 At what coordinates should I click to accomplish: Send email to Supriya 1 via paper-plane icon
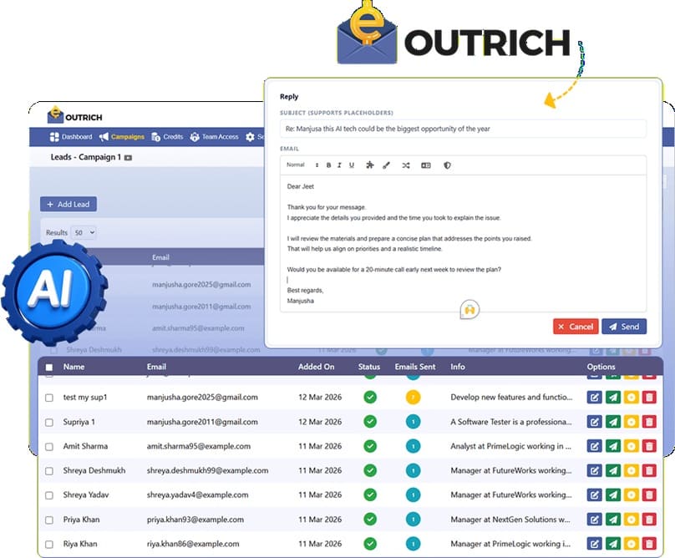(x=612, y=422)
